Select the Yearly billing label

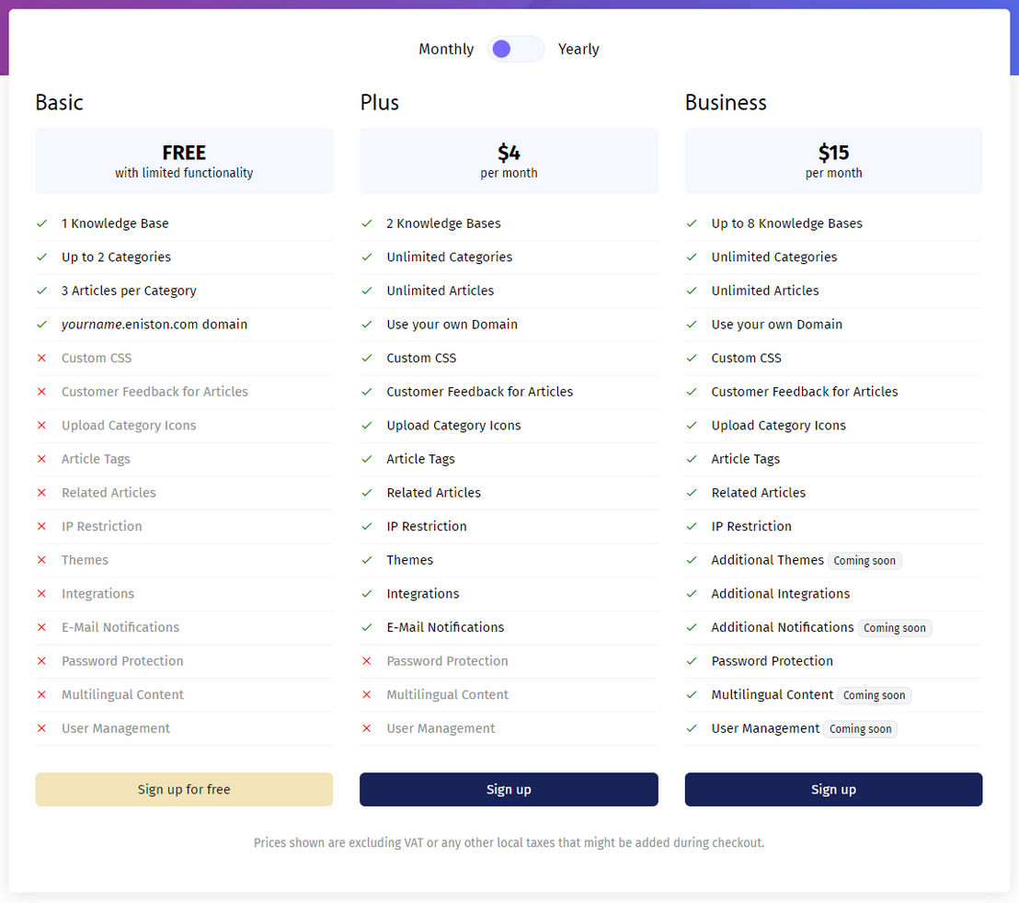click(x=578, y=50)
